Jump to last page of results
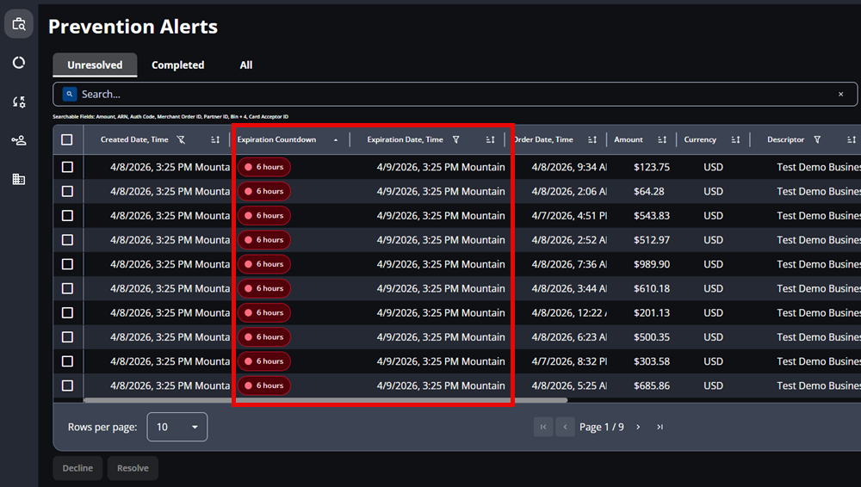The width and height of the screenshot is (861, 487). pyautogui.click(x=660, y=427)
